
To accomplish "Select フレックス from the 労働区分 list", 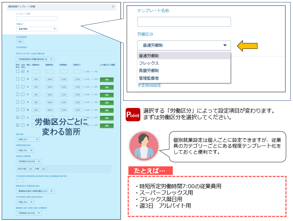I will pos(149,63).
